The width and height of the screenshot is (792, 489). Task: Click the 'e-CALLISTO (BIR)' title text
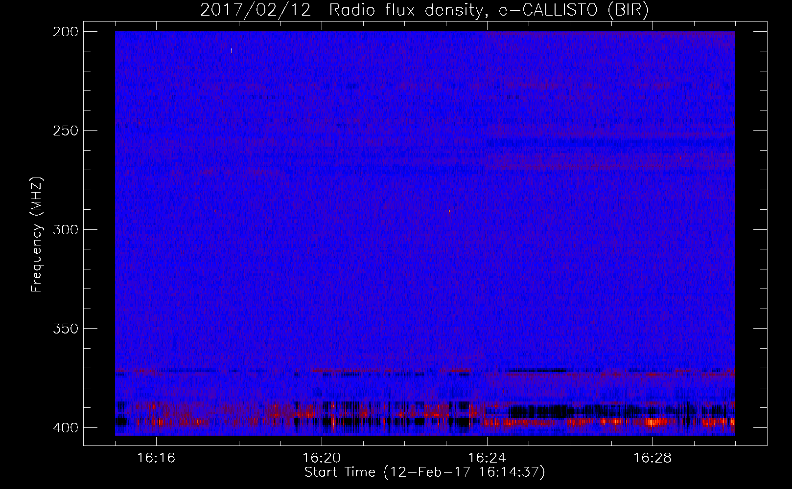(574, 10)
